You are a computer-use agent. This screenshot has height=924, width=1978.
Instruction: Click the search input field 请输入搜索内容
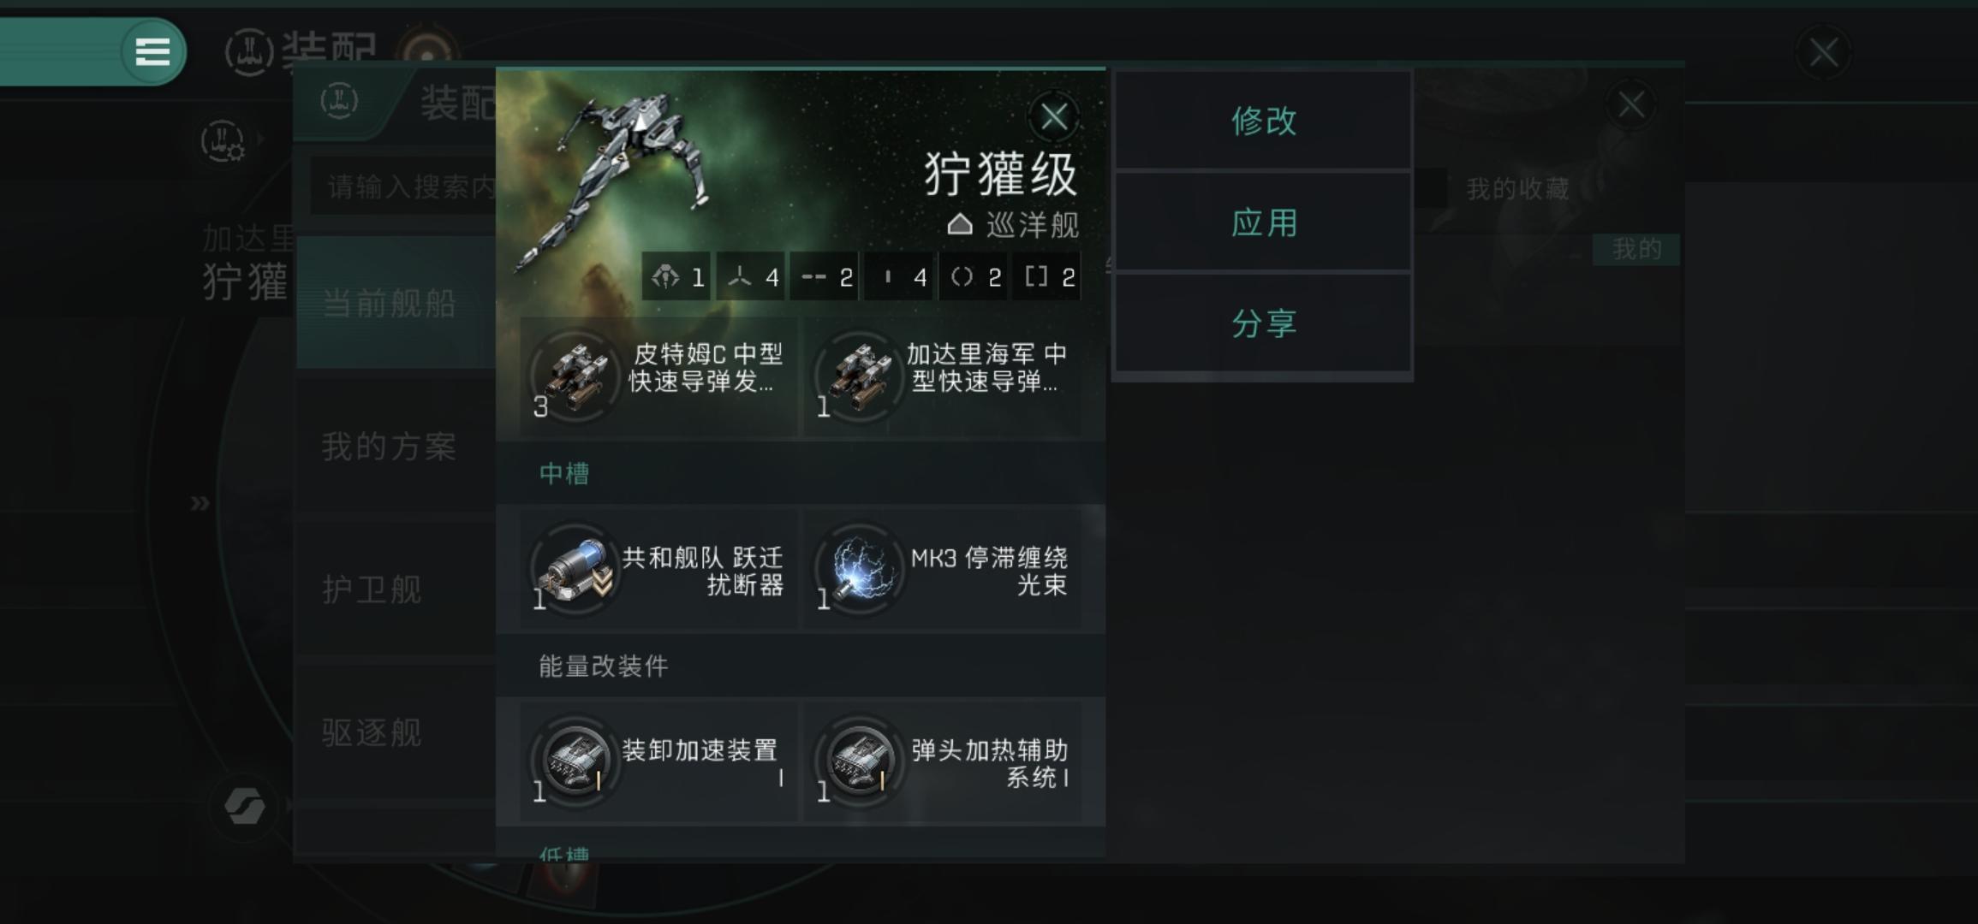pyautogui.click(x=404, y=186)
